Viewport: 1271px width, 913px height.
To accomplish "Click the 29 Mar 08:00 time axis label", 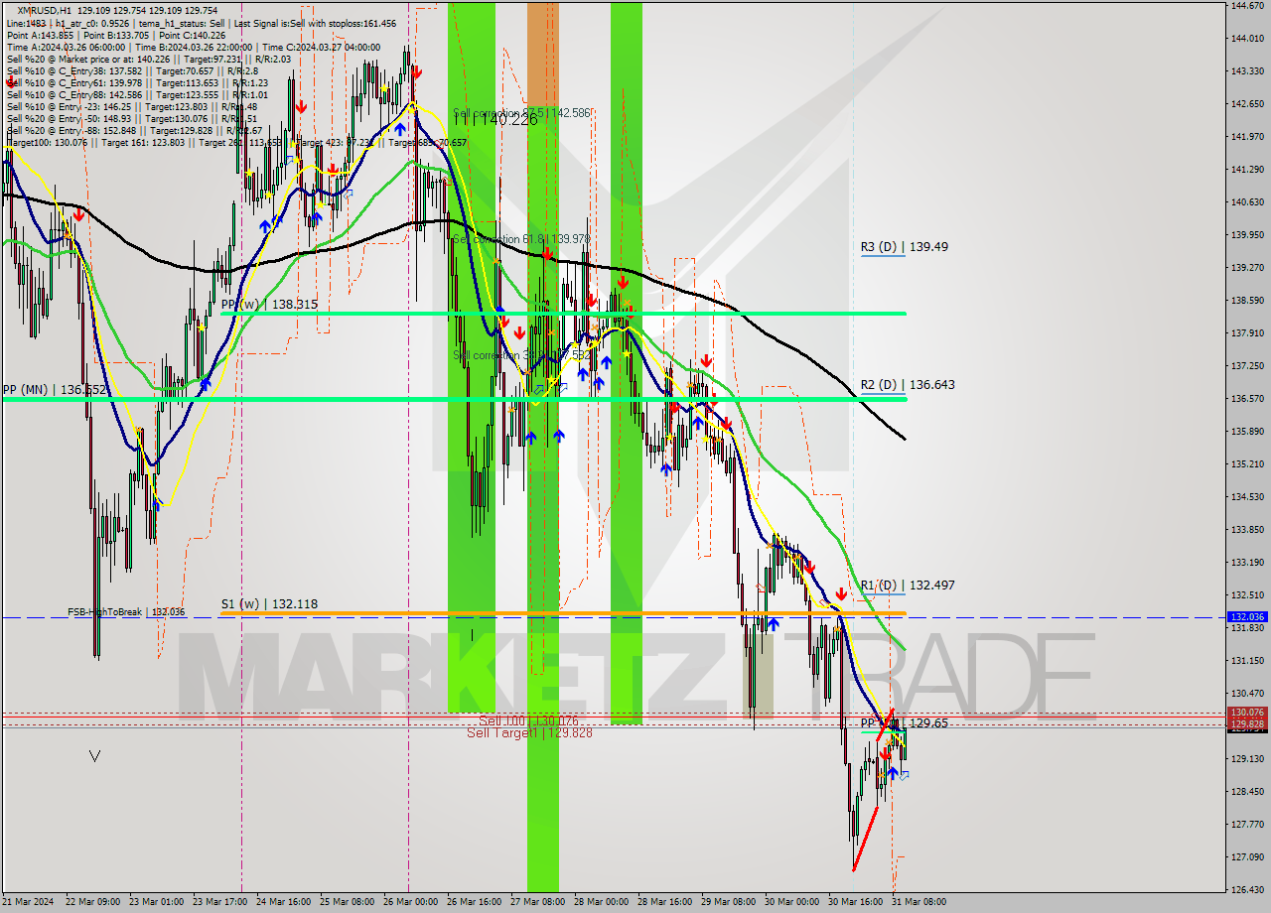I will (729, 902).
